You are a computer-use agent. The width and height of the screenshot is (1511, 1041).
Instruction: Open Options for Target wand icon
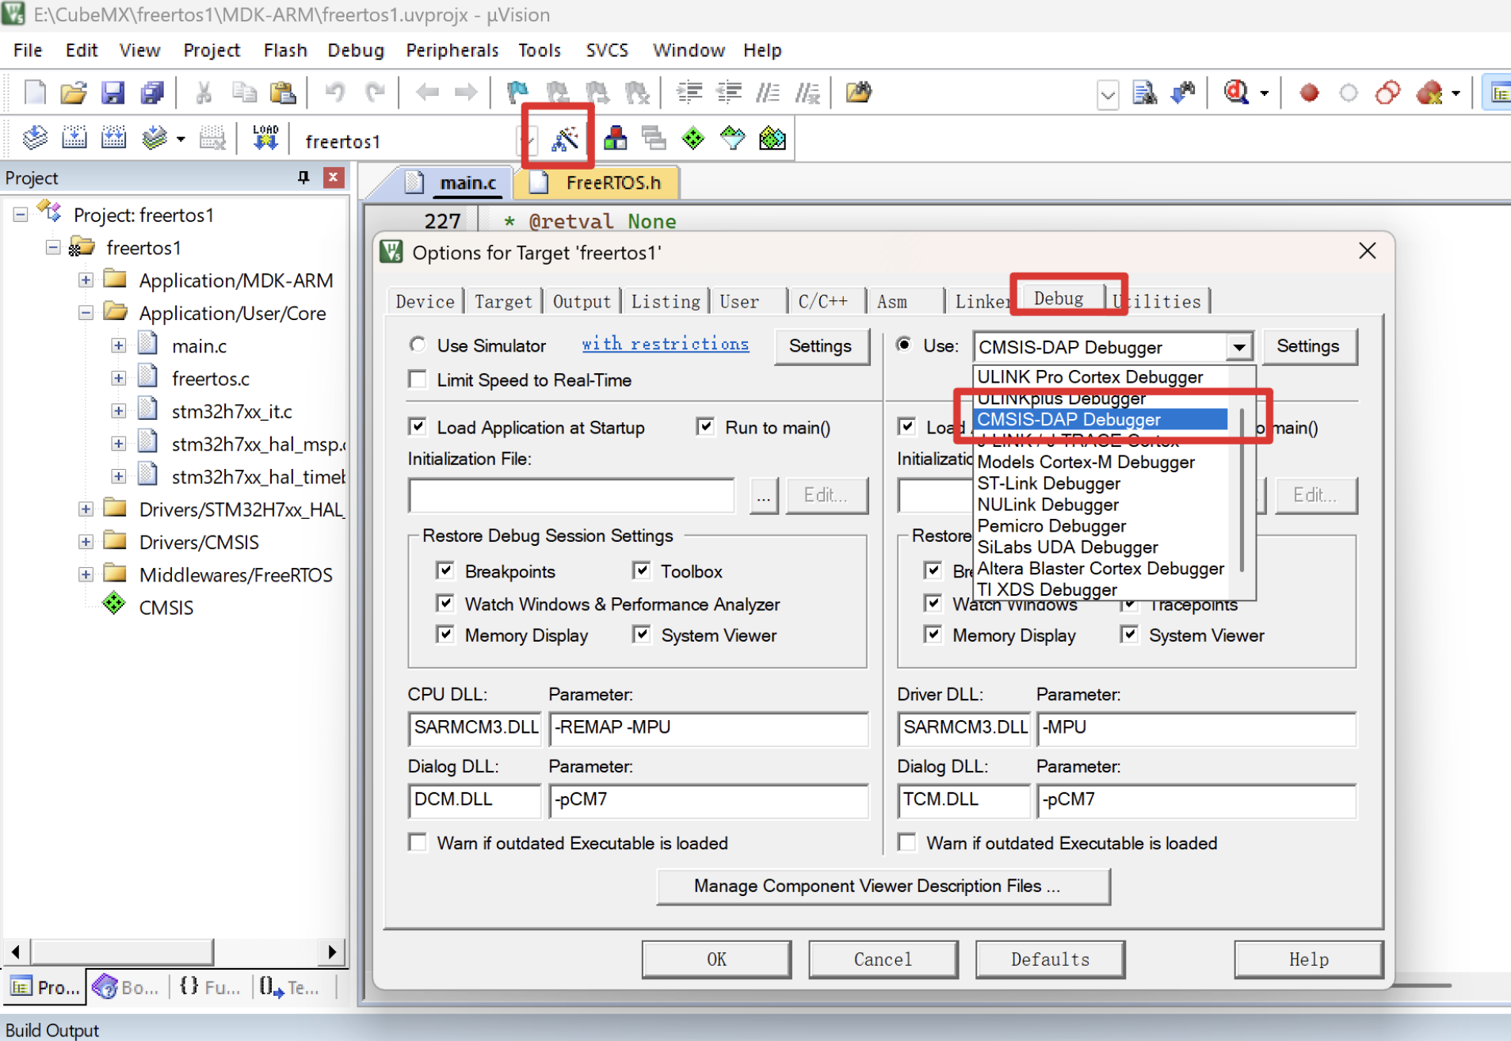(564, 139)
